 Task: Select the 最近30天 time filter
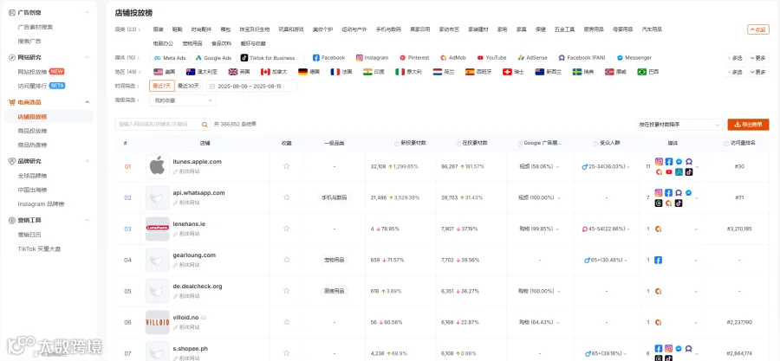coord(188,86)
